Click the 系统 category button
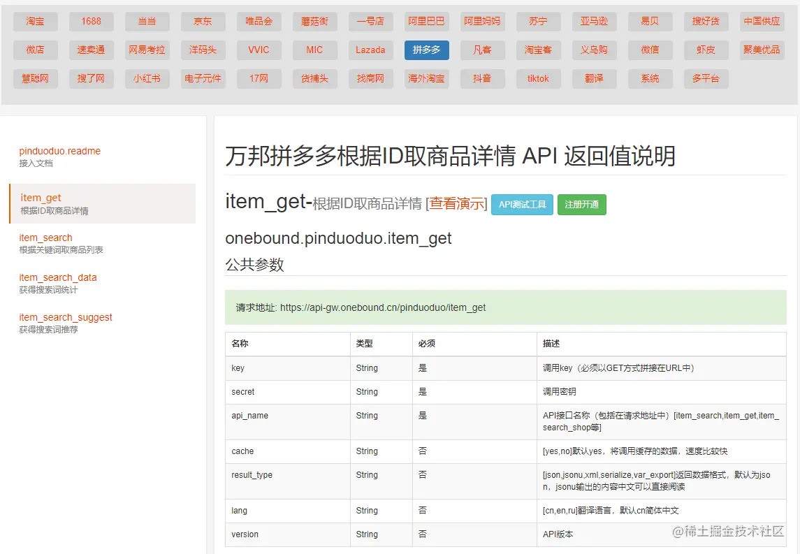The width and height of the screenshot is (800, 554). tap(650, 78)
